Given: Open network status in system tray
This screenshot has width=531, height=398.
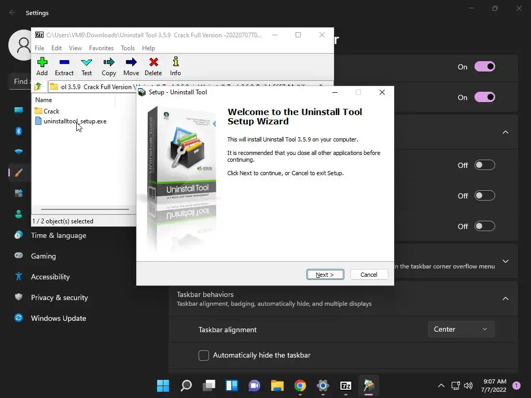Looking at the screenshot, I should 456,386.
